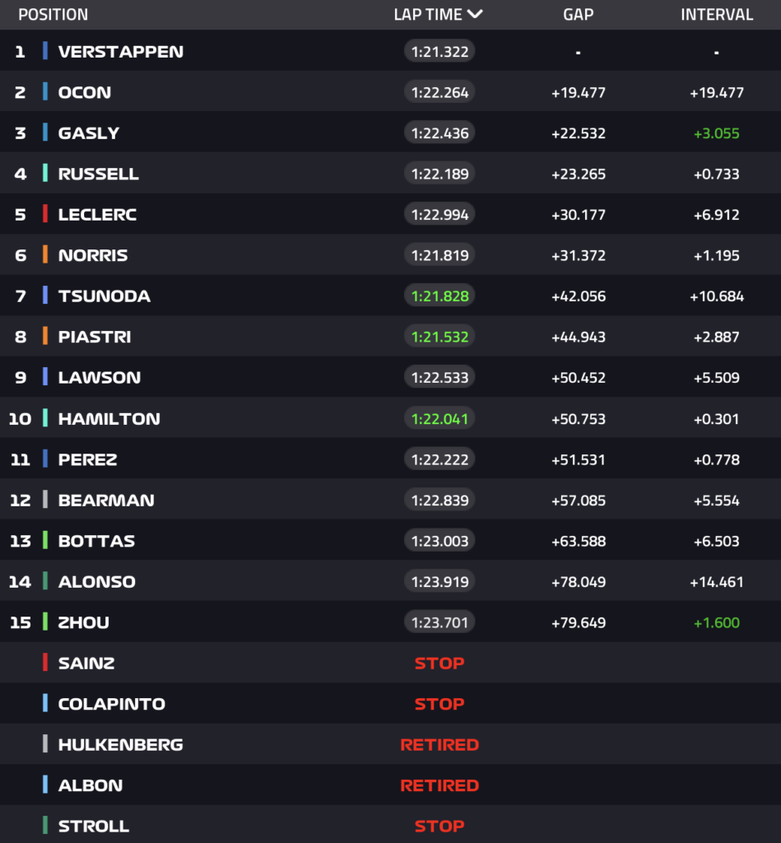Click Verstappen's 1:21.322 lap time pill
Image resolution: width=781 pixels, height=843 pixels.
point(439,52)
